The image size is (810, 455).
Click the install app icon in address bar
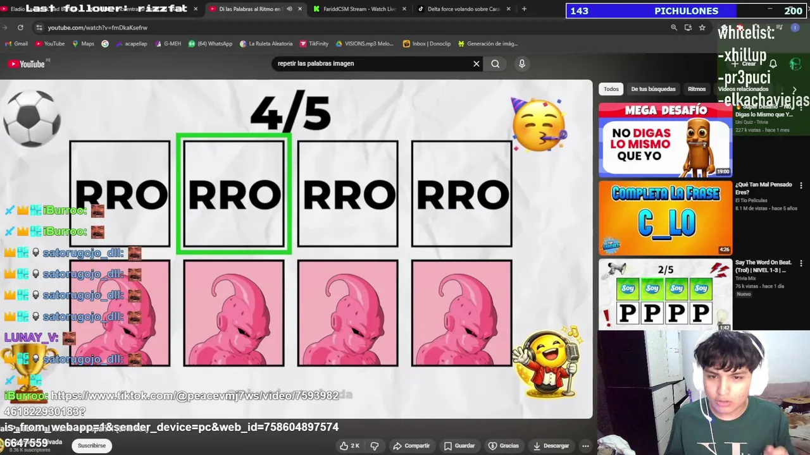[688, 28]
